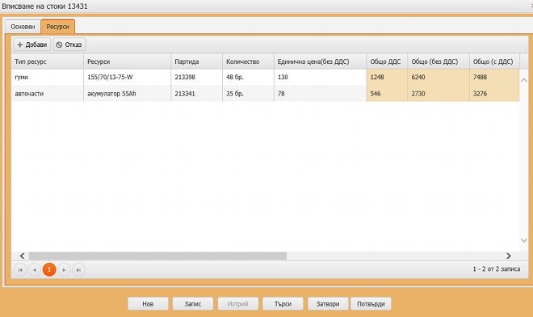Viewport: 533px width, 317px height.
Task: Click the total VAT value 546
Action: pyautogui.click(x=387, y=94)
